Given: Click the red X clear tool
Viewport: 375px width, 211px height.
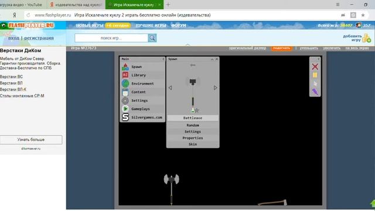Looking at the screenshot, I should 315,66.
